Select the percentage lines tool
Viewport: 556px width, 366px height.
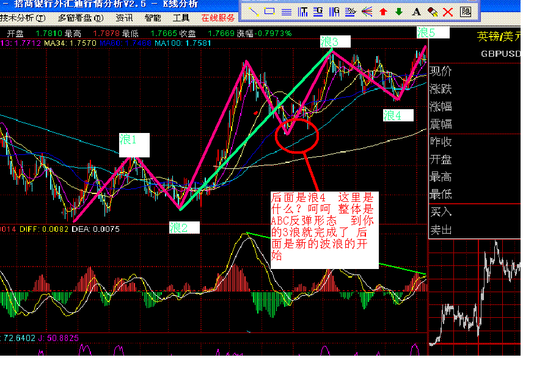point(350,12)
